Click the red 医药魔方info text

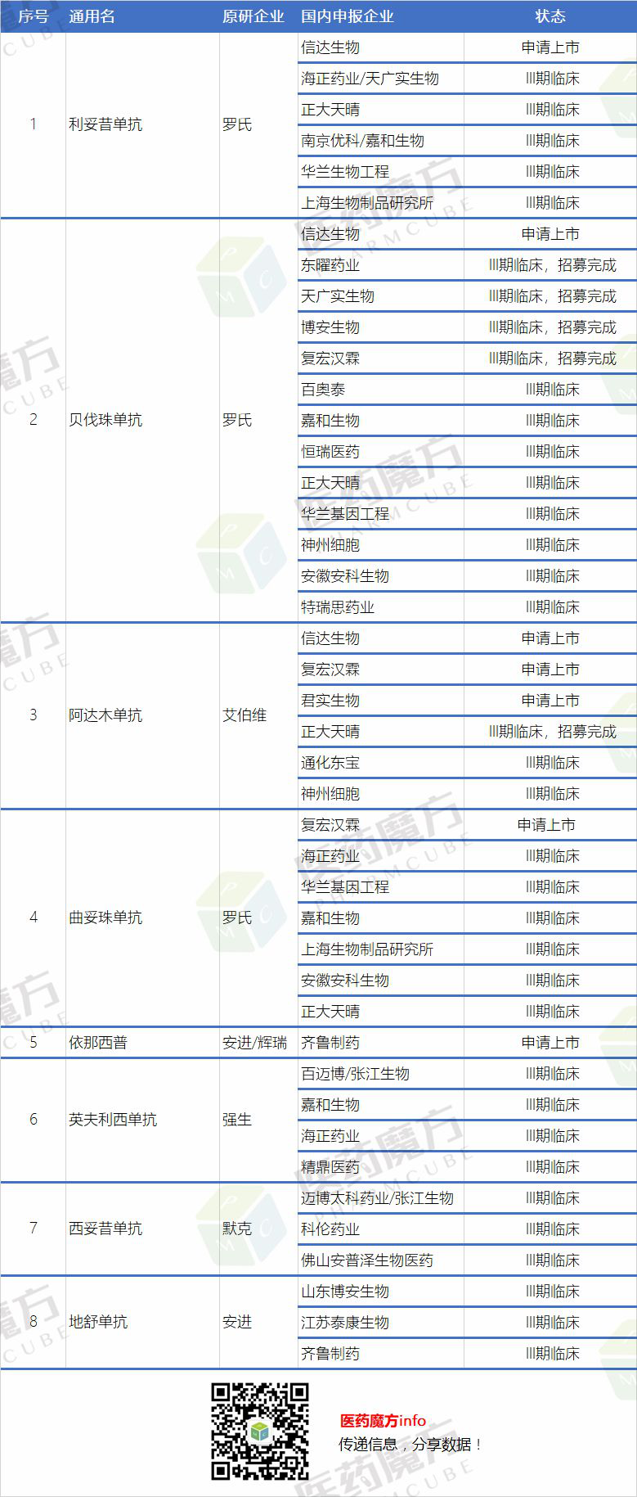(383, 1421)
